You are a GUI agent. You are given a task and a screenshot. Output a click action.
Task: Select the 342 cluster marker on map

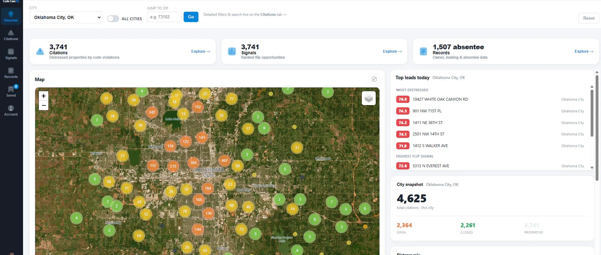click(x=152, y=112)
